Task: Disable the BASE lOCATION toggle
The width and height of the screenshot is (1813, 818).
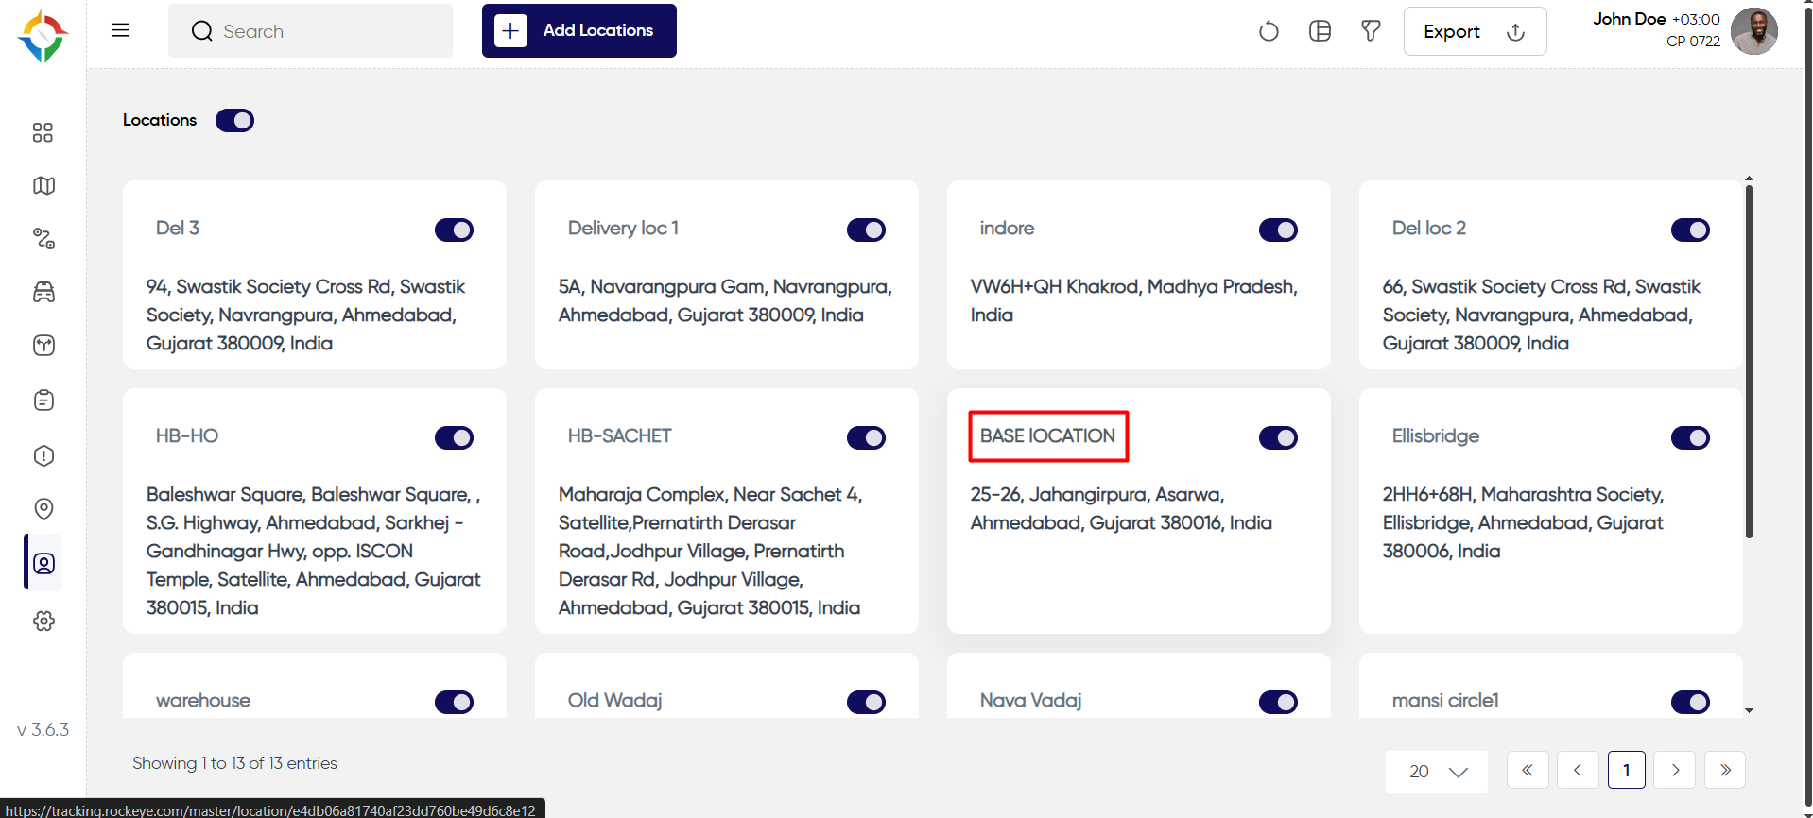Action: coord(1278,437)
